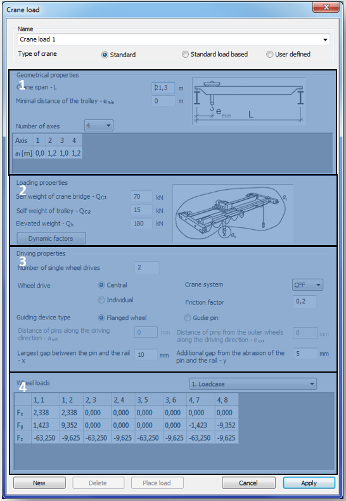This screenshot has width=346, height=501.
Task: Click the wheel loads column header 1, 2
Action: pos(72,399)
